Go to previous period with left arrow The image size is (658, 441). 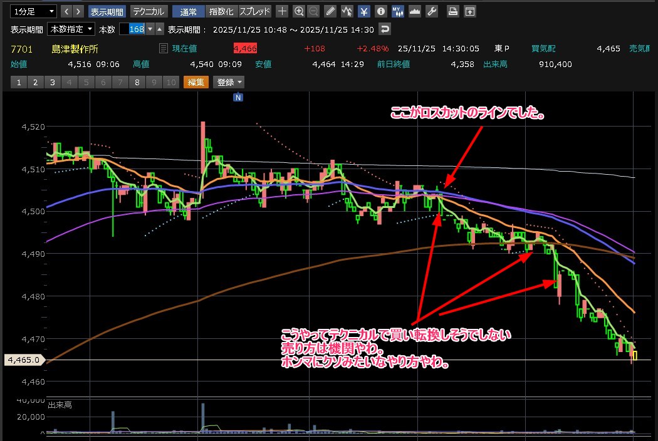[66, 11]
